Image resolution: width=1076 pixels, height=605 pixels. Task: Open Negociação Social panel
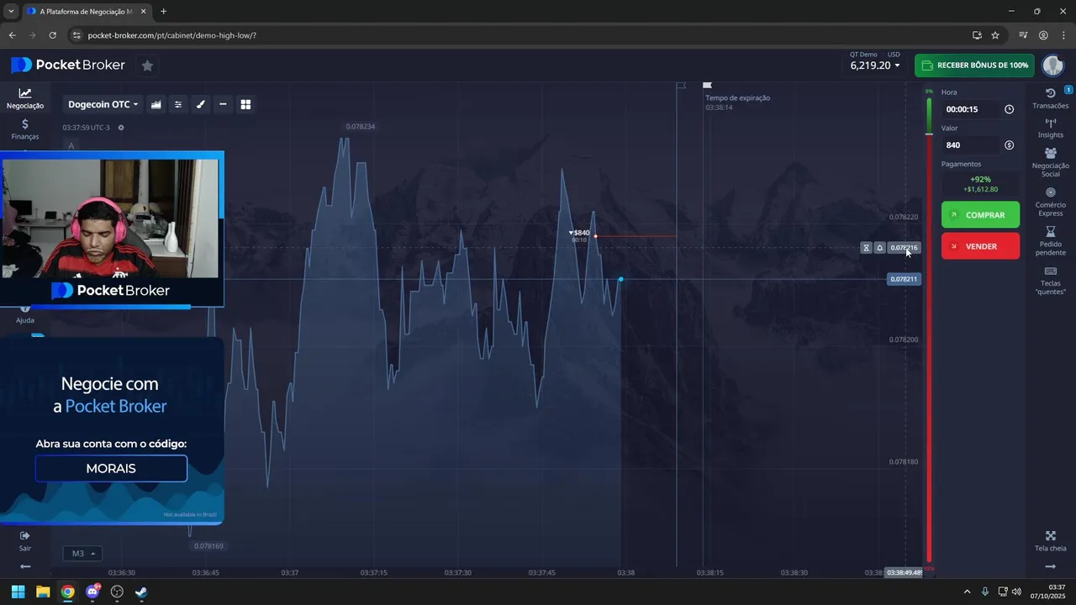point(1051,162)
